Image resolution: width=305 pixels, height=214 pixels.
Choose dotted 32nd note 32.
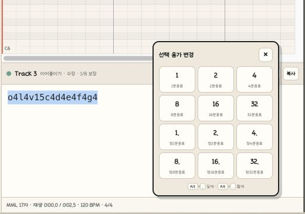coord(255,165)
